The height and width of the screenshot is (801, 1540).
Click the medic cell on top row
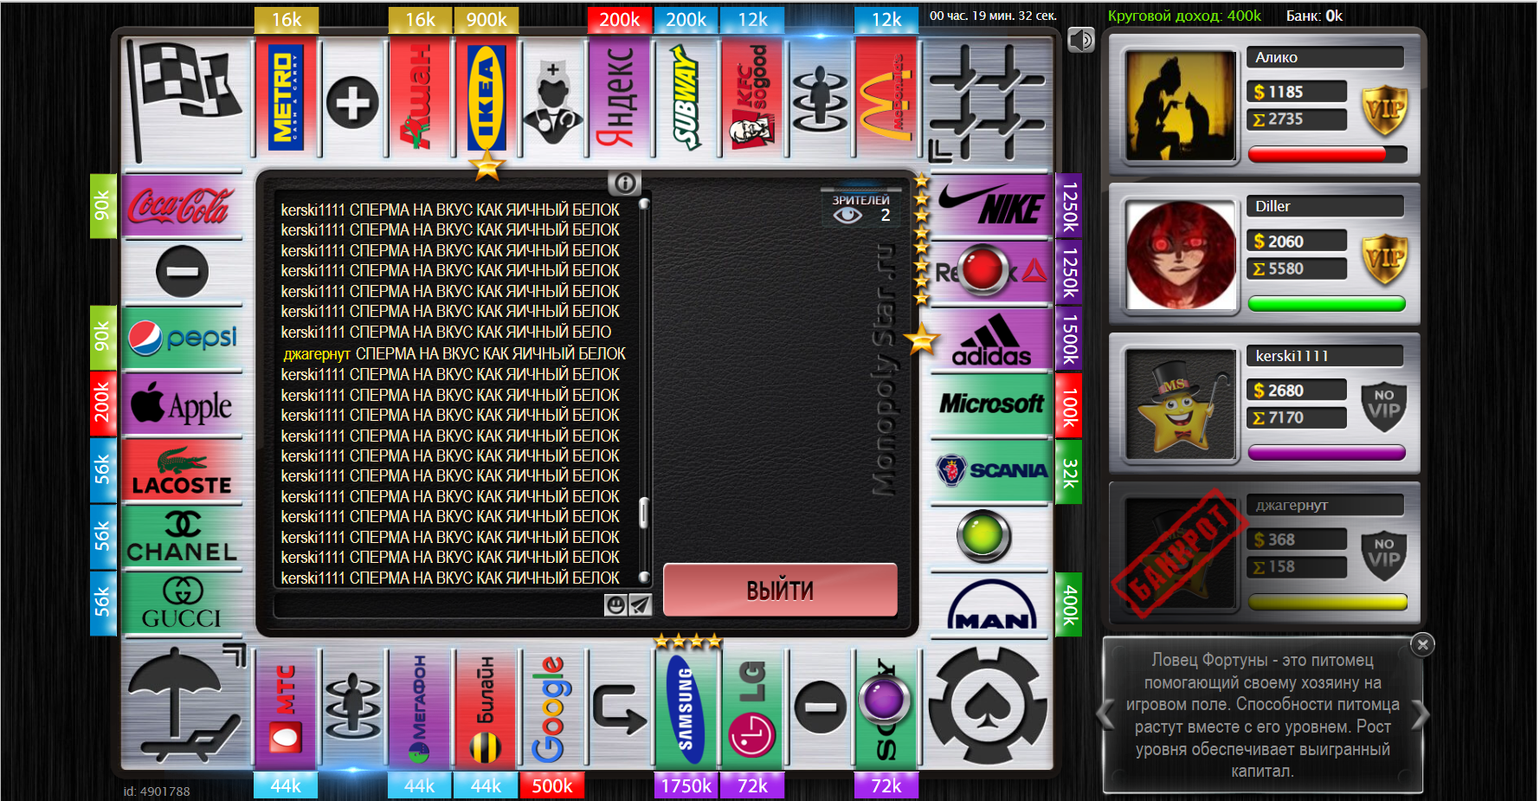(552, 102)
